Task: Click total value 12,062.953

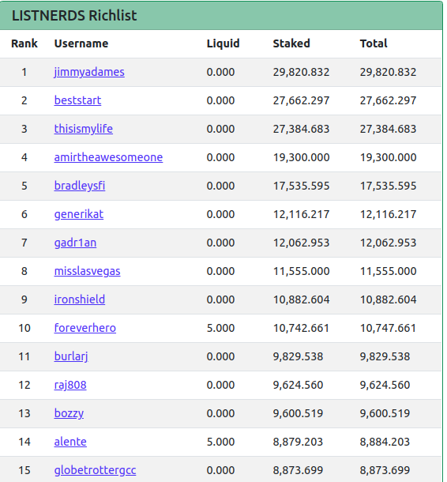Action: 388,243
